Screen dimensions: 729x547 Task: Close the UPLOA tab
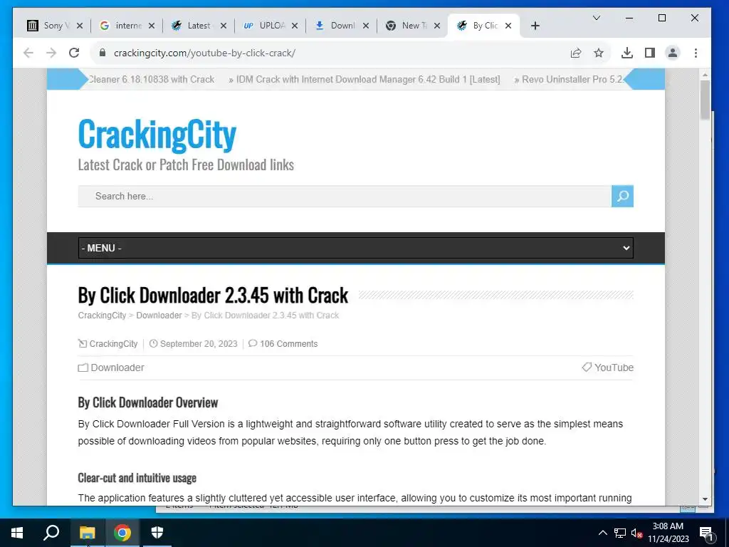pos(294,26)
